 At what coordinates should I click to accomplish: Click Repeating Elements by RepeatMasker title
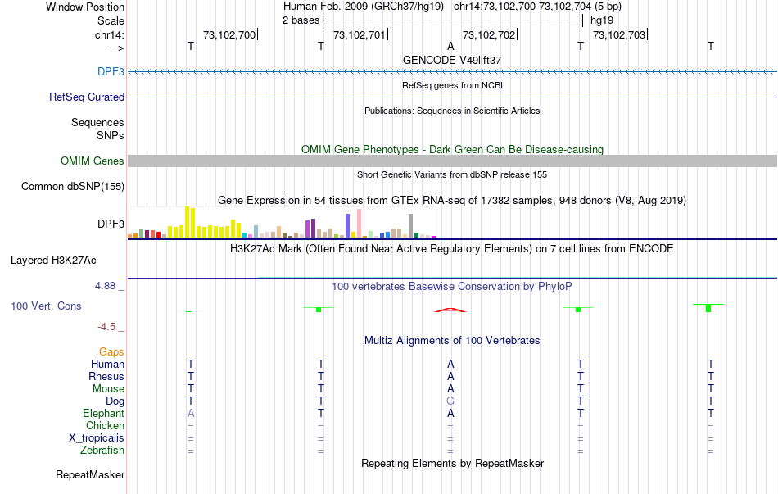pyautogui.click(x=452, y=464)
